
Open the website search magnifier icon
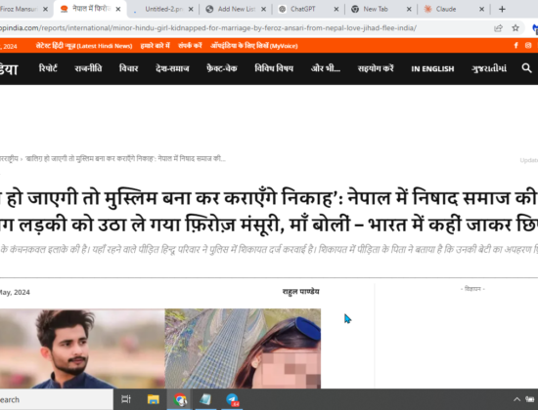click(x=526, y=68)
